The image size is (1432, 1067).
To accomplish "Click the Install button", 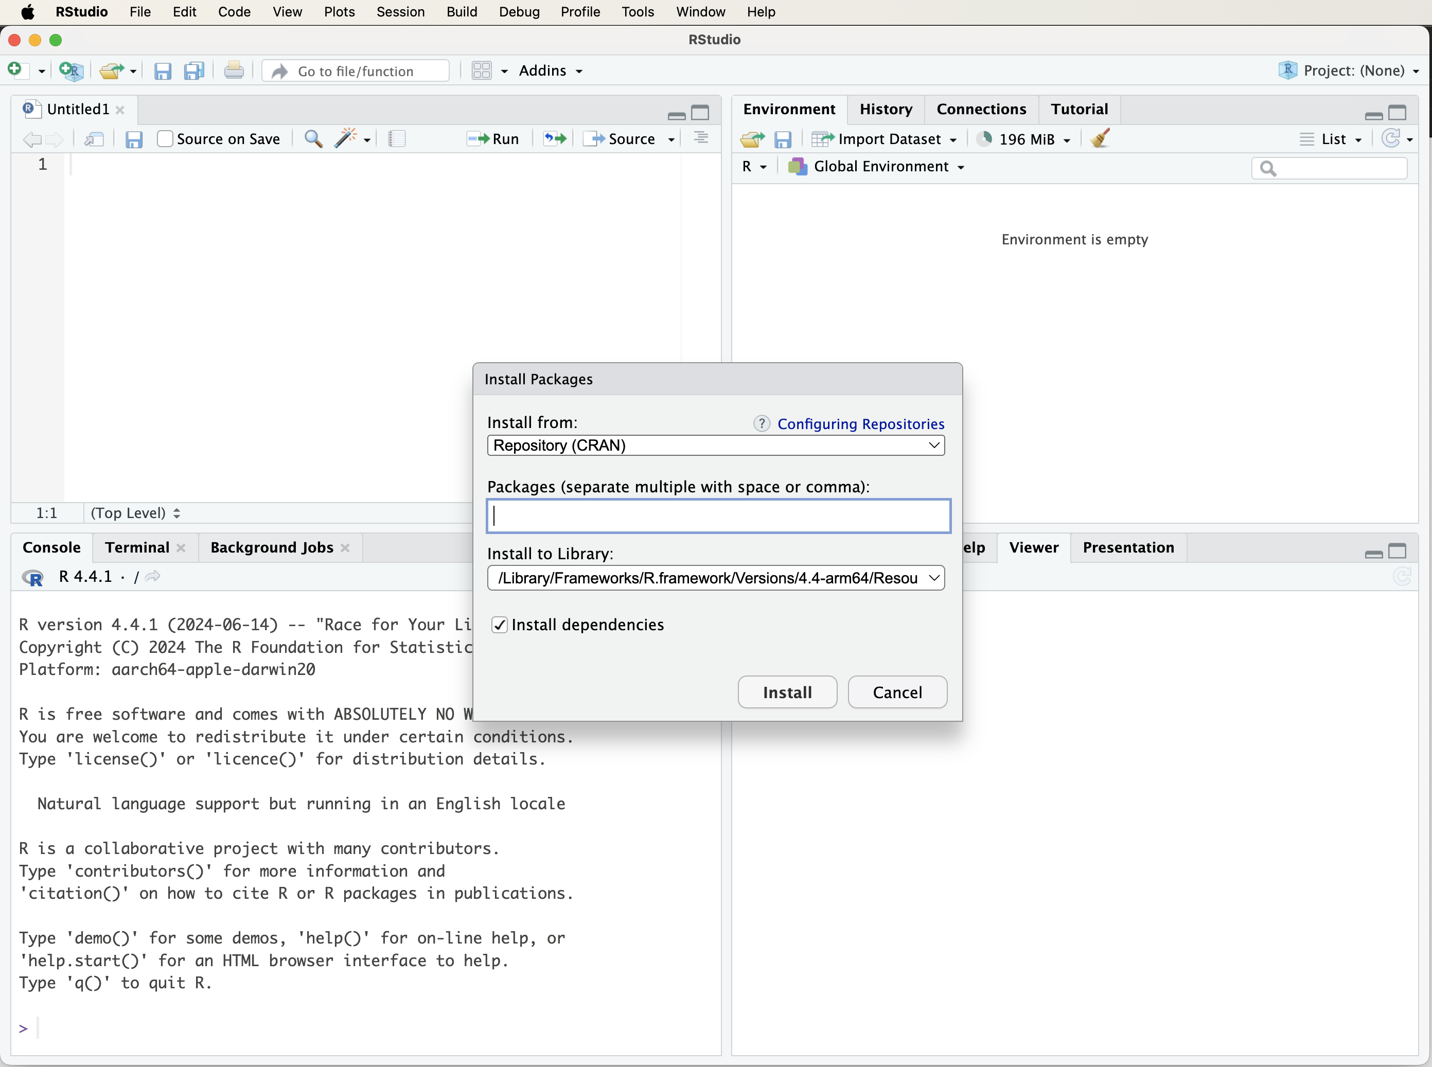I will pos(787,692).
